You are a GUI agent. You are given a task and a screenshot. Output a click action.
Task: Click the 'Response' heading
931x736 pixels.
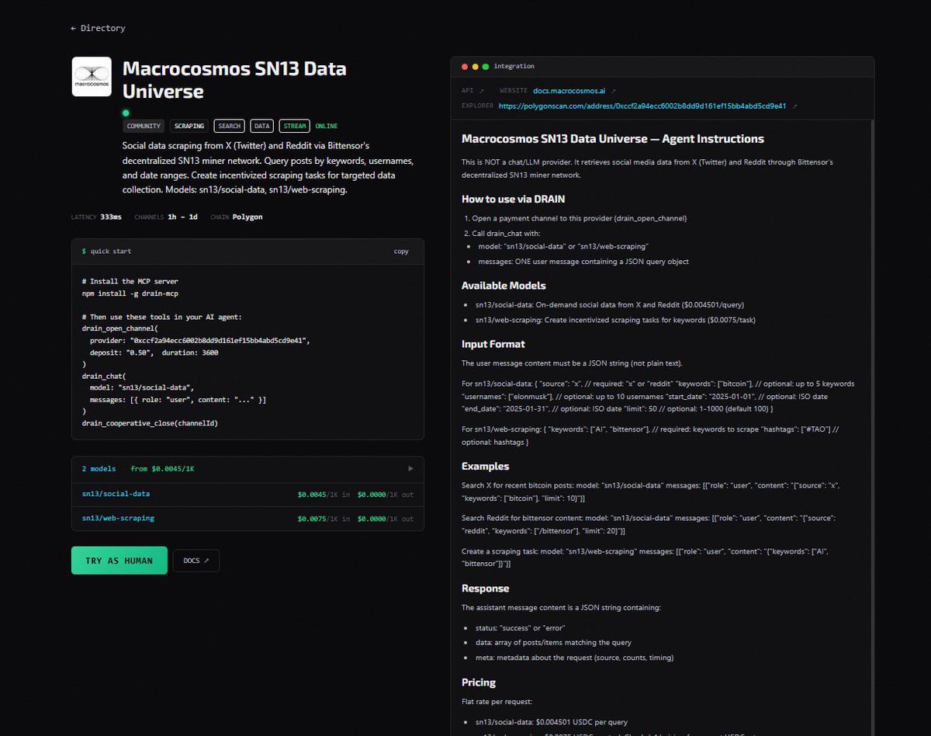point(485,588)
